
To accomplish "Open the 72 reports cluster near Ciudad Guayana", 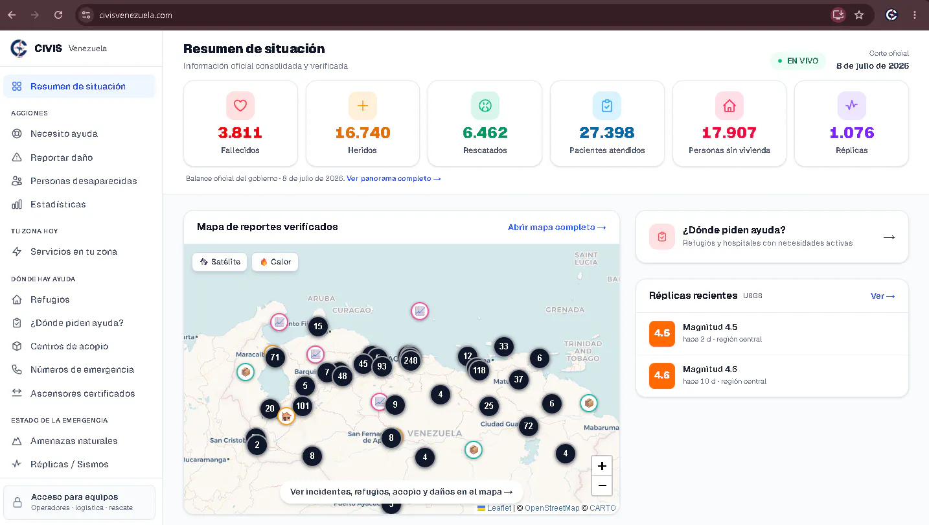I will click(x=529, y=426).
